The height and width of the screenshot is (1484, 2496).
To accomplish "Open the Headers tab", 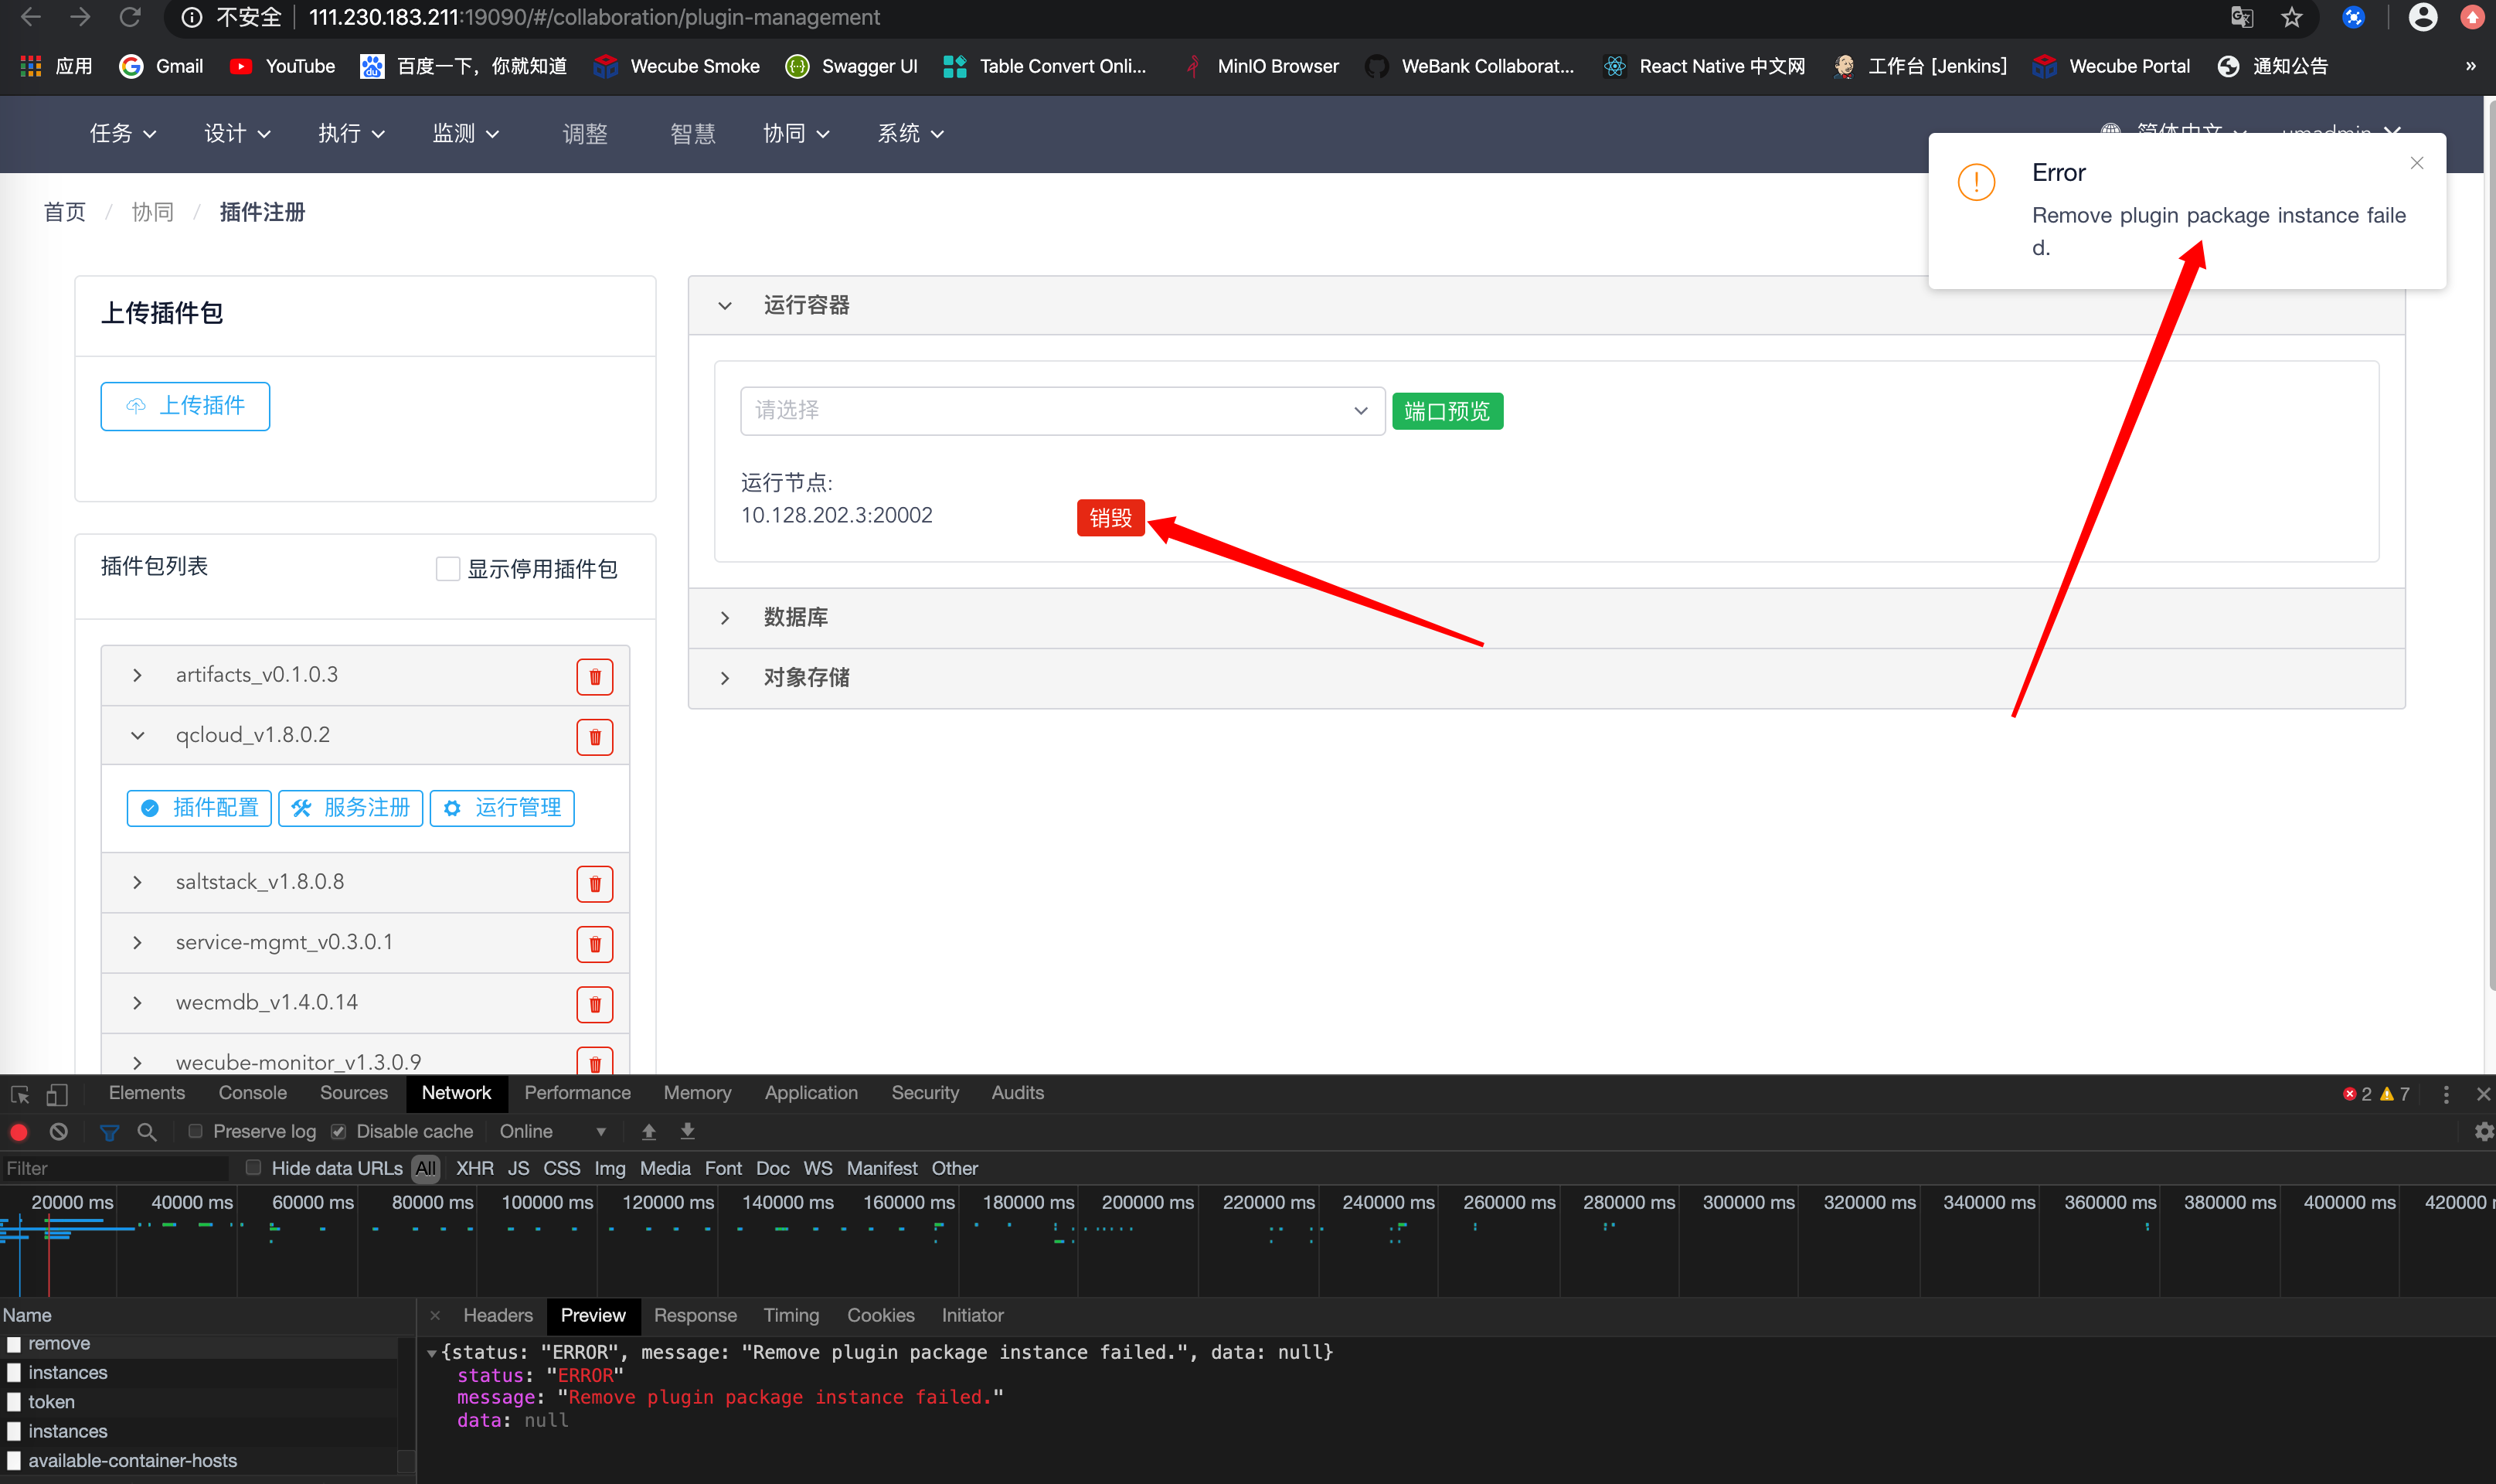I will [x=497, y=1315].
